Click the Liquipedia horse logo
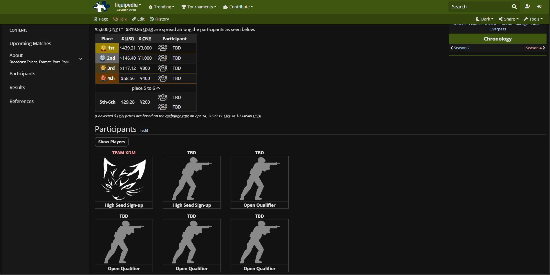The width and height of the screenshot is (550, 275). click(x=102, y=7)
